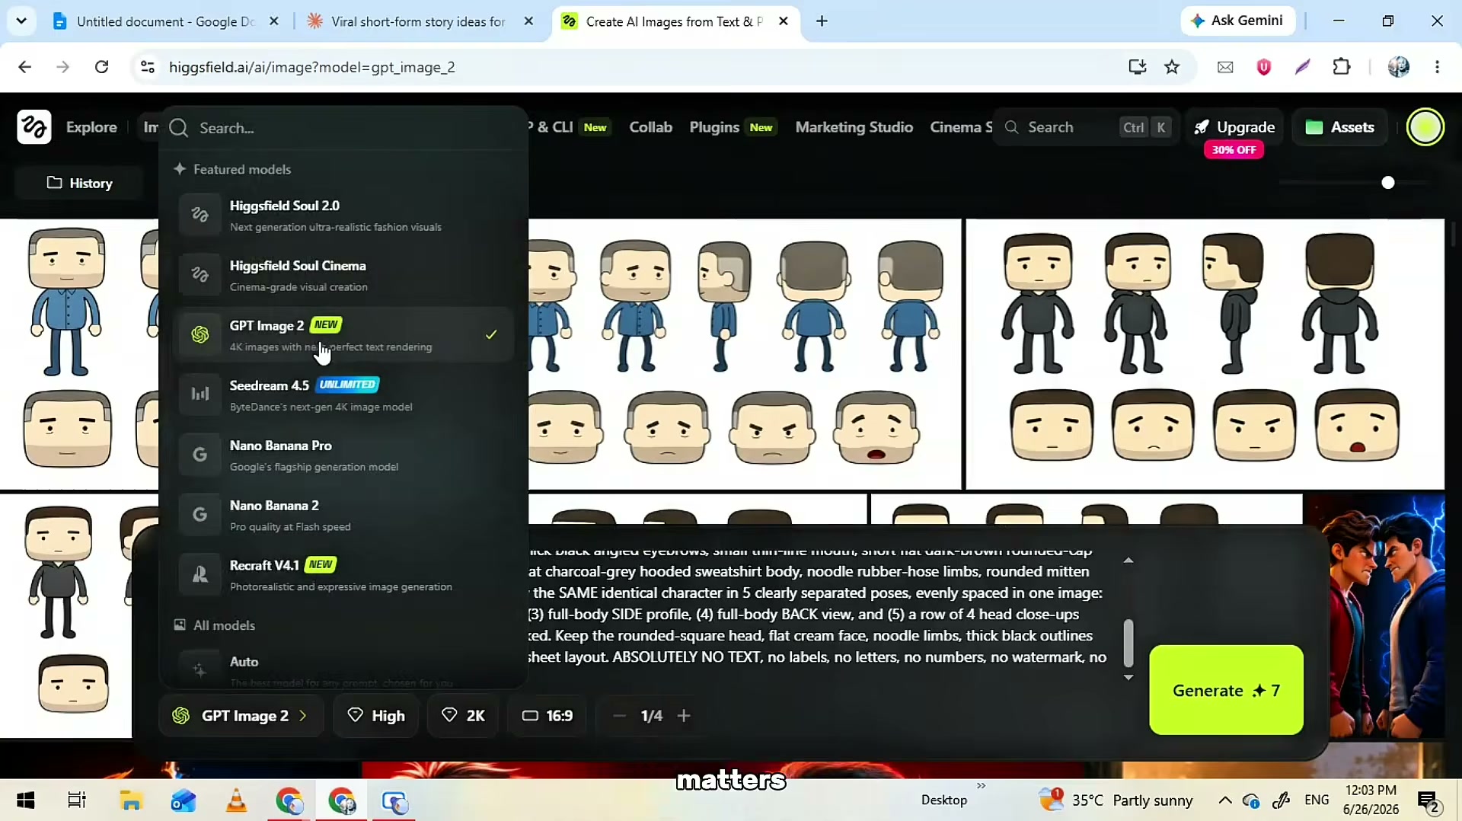Open File Explorer from the taskbar
The height and width of the screenshot is (821, 1462).
[131, 800]
